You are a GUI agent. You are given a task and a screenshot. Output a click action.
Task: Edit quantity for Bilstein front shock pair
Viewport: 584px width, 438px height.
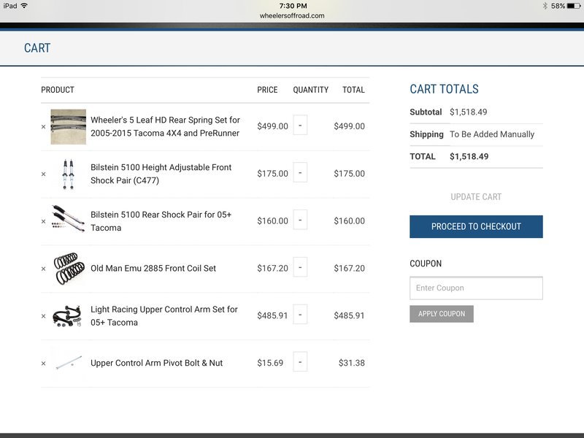click(300, 172)
